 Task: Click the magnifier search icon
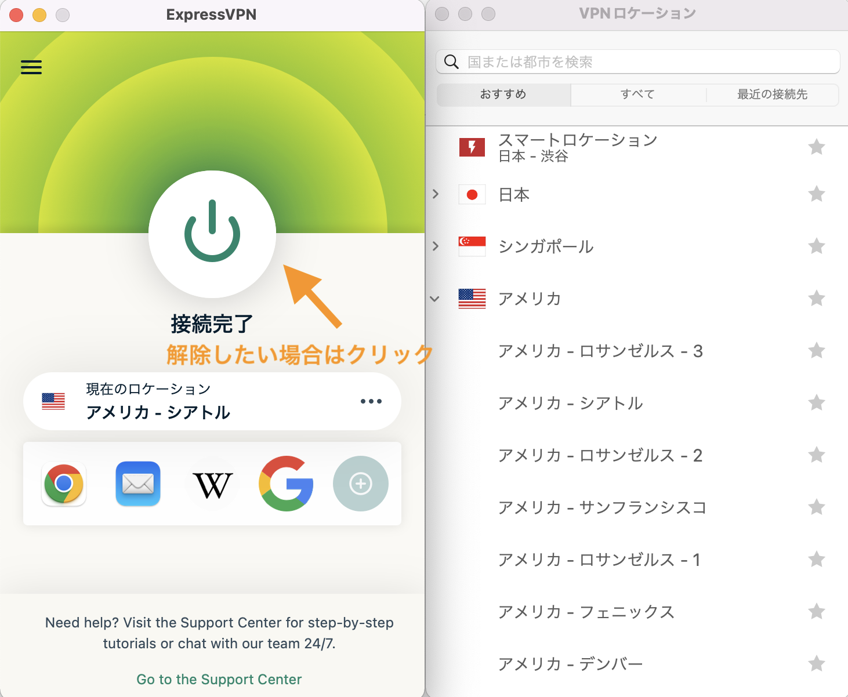[x=451, y=61]
